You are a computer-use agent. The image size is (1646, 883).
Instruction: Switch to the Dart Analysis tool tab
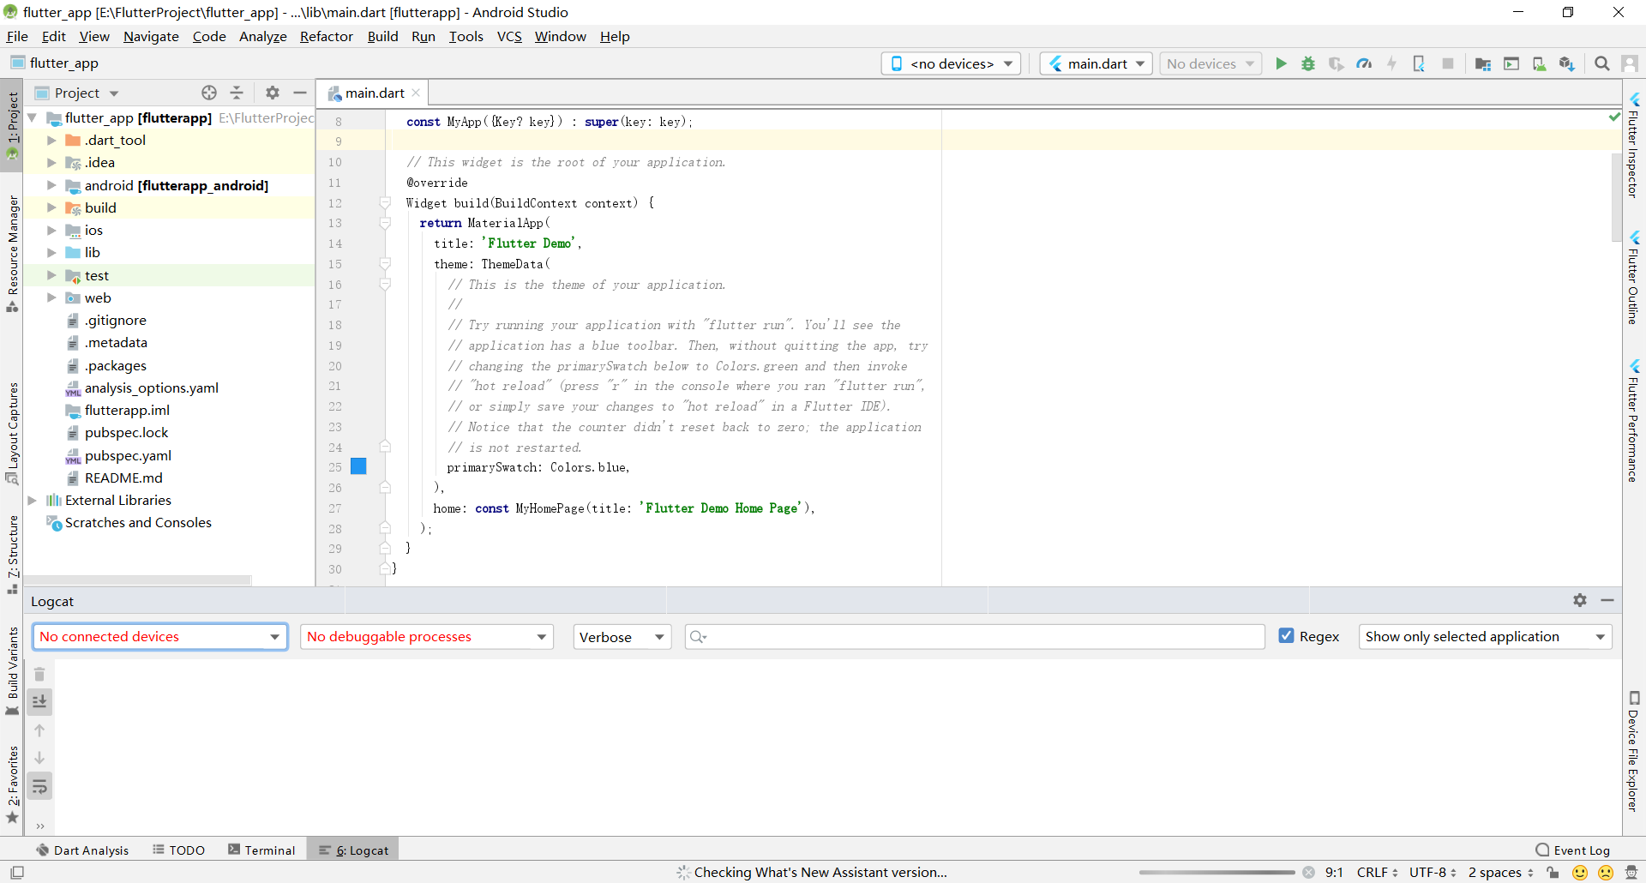click(82, 850)
